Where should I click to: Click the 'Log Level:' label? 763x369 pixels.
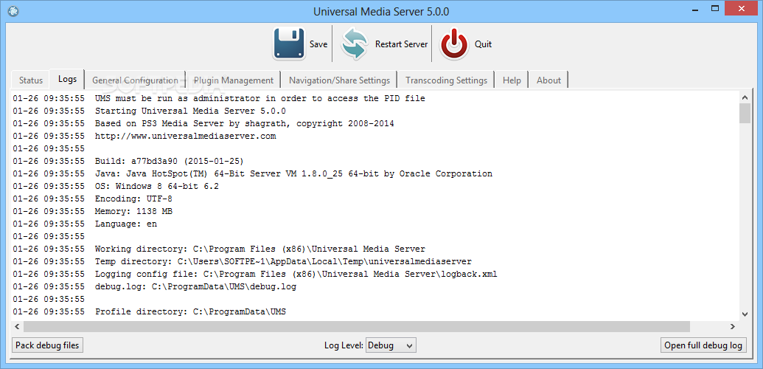[x=344, y=345]
